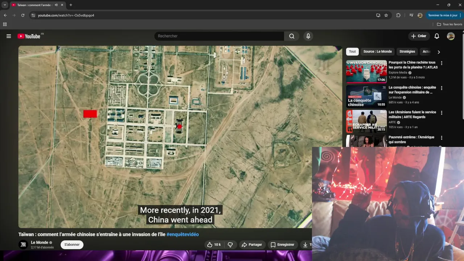Open title Pourquoi la Chine rachète tous les ports
The height and width of the screenshot is (261, 464).
pos(413,65)
